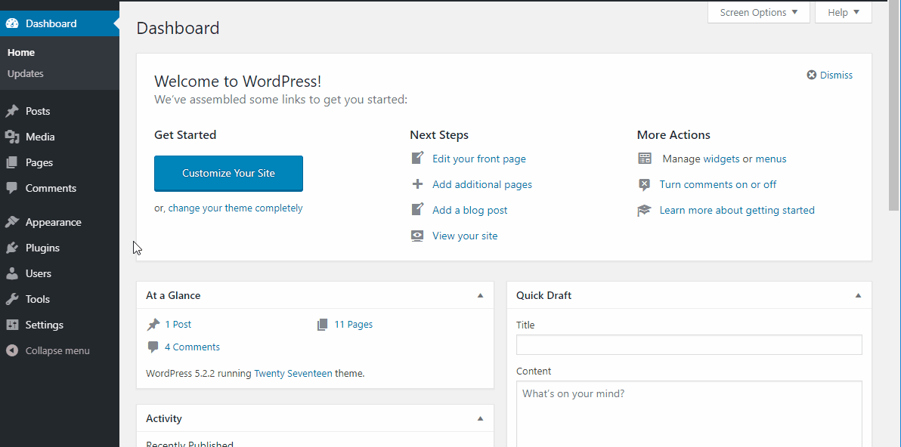Click the Dismiss X circle icon
This screenshot has width=901, height=447.
coord(812,76)
